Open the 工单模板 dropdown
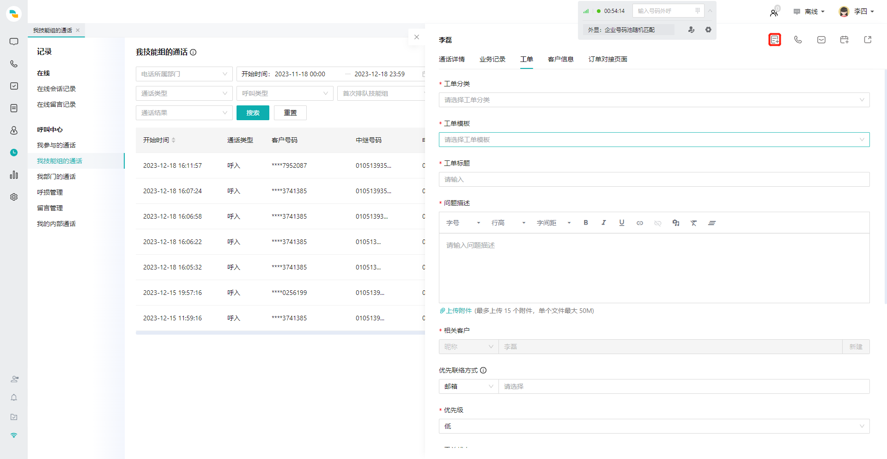The image size is (887, 459). tap(654, 140)
